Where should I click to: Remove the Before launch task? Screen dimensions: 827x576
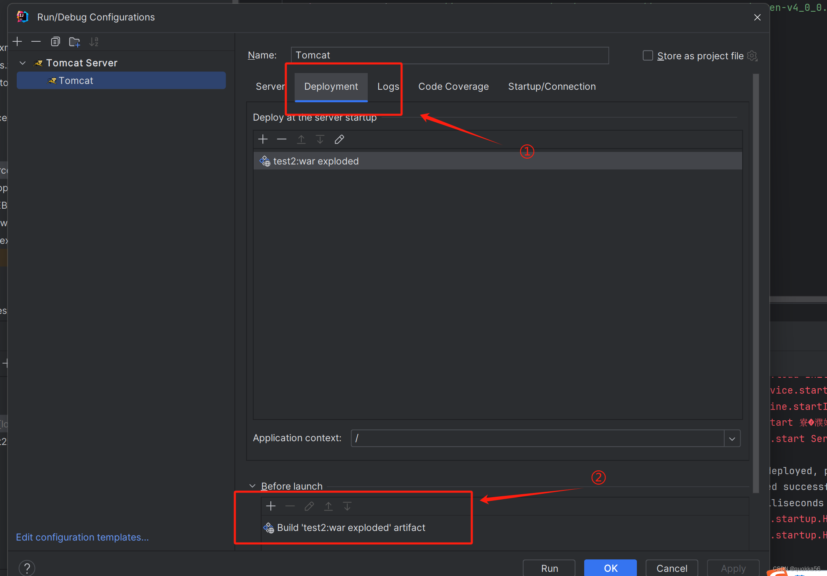[290, 506]
